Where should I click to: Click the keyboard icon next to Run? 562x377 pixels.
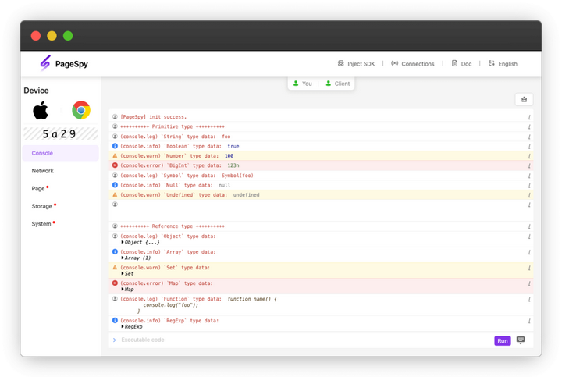[x=521, y=340]
